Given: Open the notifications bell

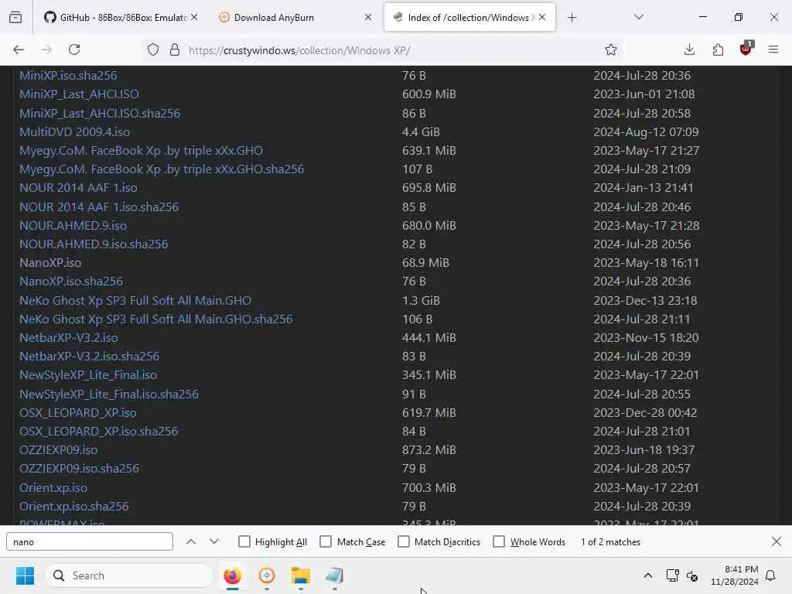Looking at the screenshot, I should [770, 575].
